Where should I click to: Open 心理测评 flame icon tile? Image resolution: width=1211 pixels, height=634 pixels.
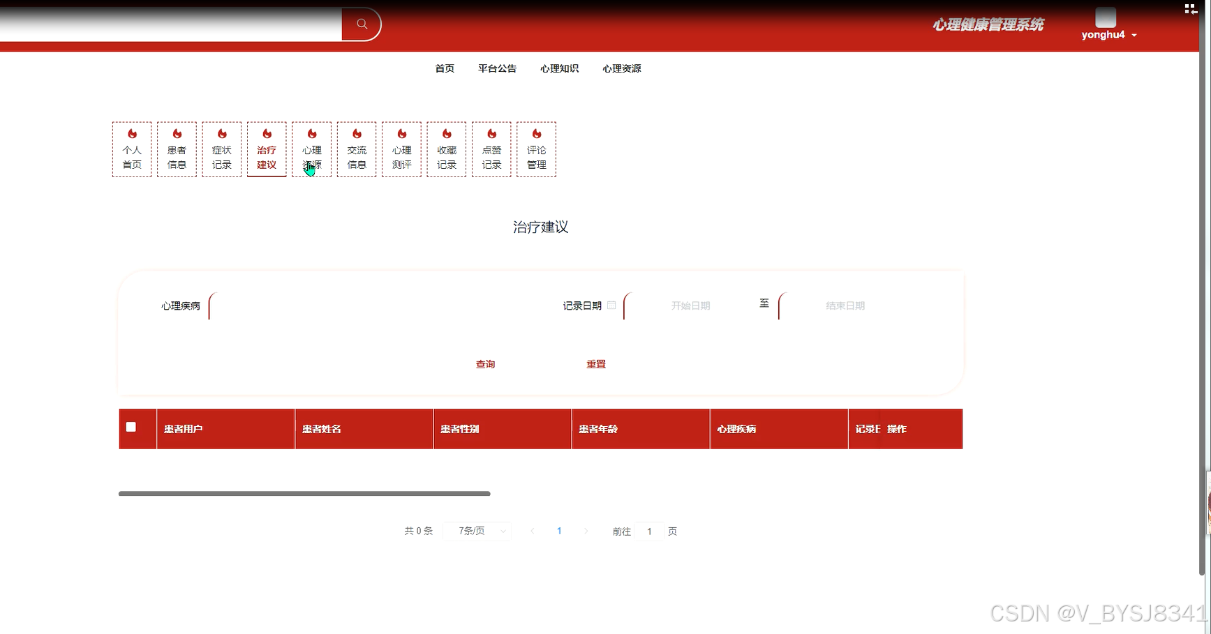coord(401,149)
